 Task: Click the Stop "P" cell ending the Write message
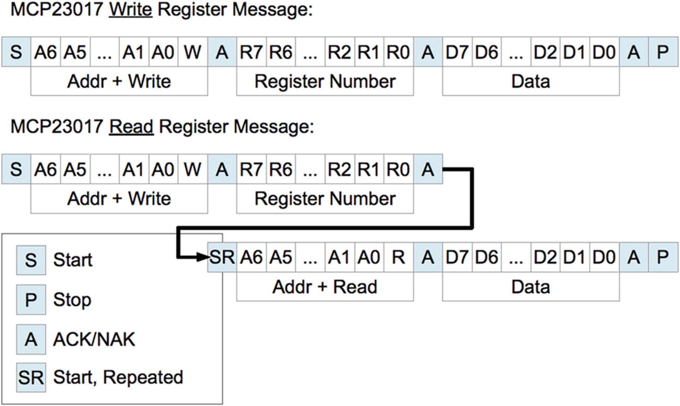click(663, 53)
